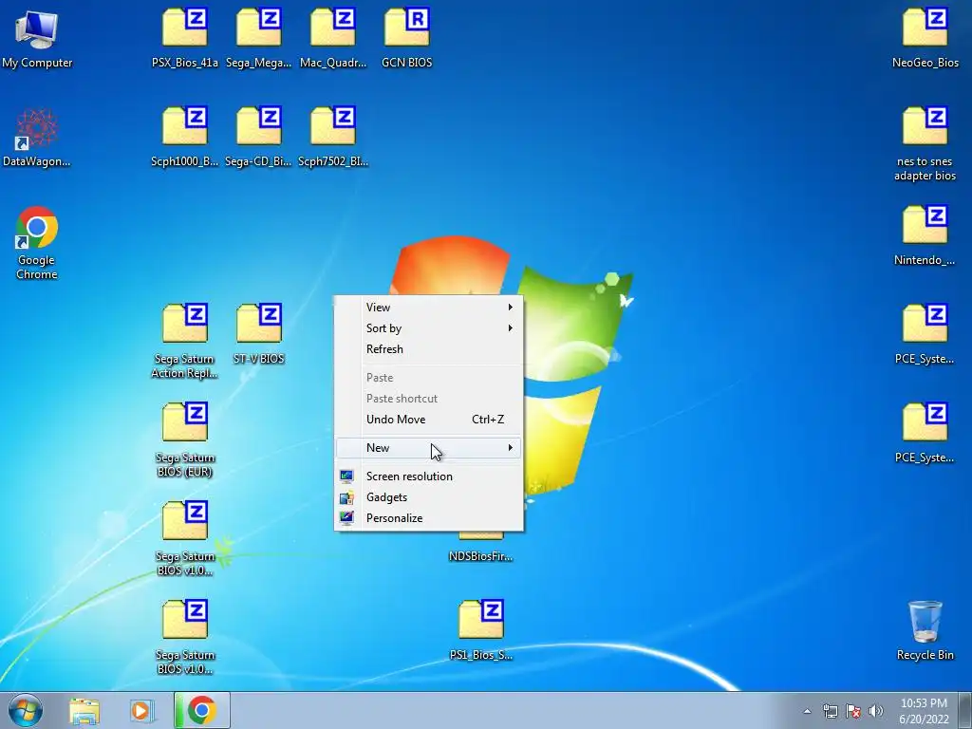
Task: Select the Sega Saturn Action Replay folder
Action: 185,341
